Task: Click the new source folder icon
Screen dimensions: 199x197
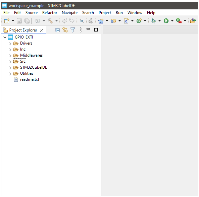Action: point(113,21)
